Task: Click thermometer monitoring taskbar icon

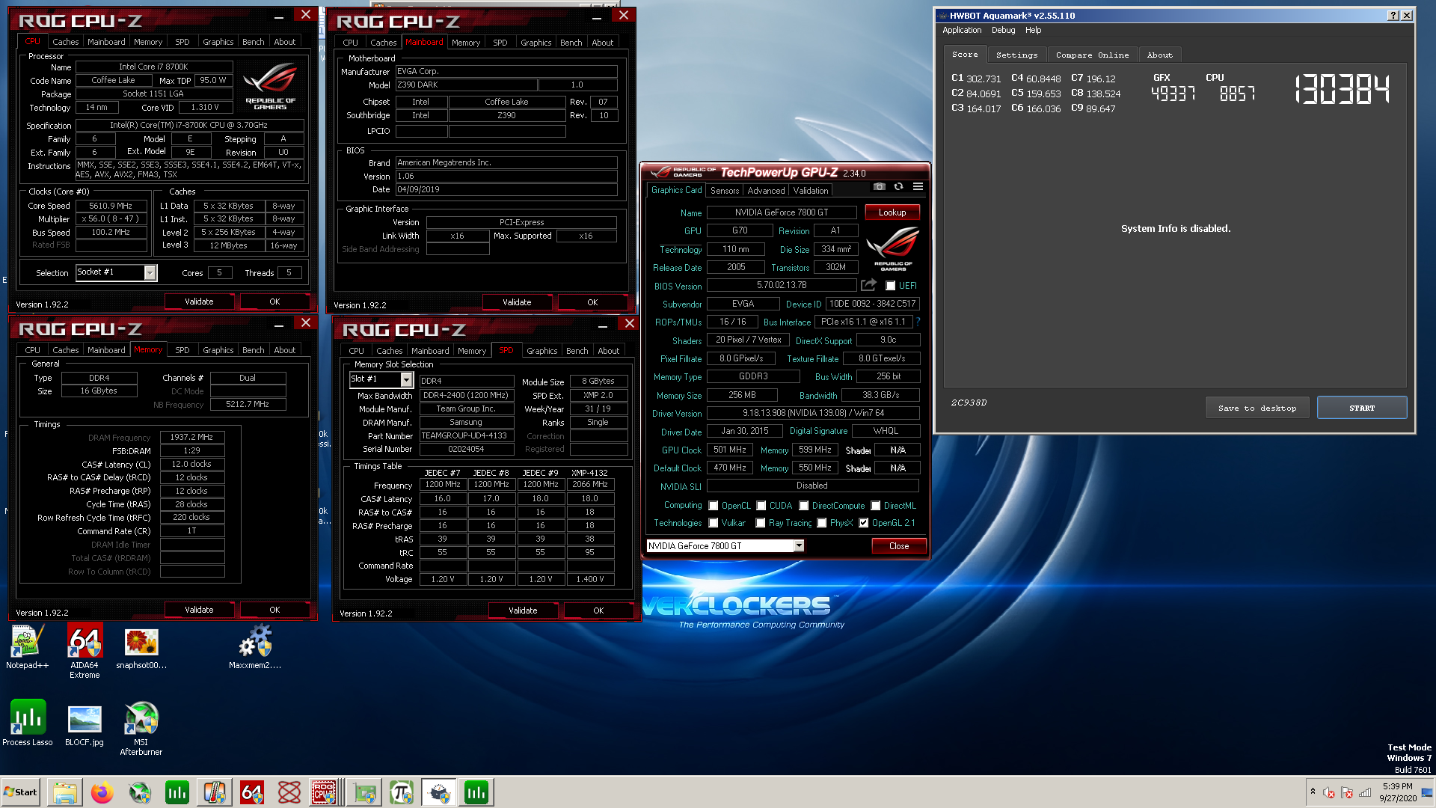Action: tap(215, 792)
